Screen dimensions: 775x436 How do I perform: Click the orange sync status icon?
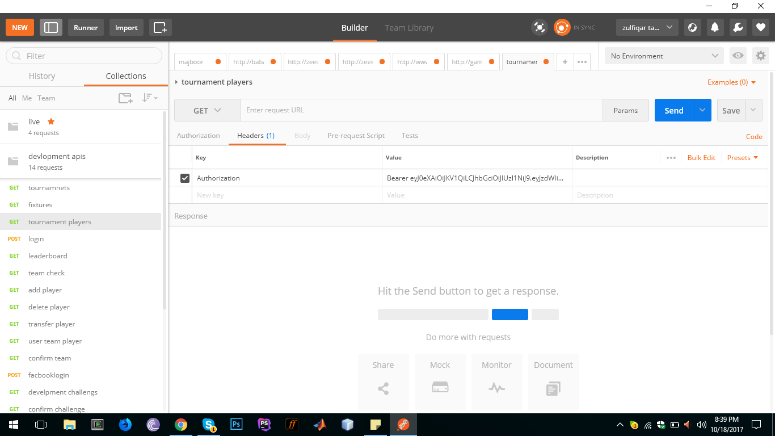coord(562,27)
